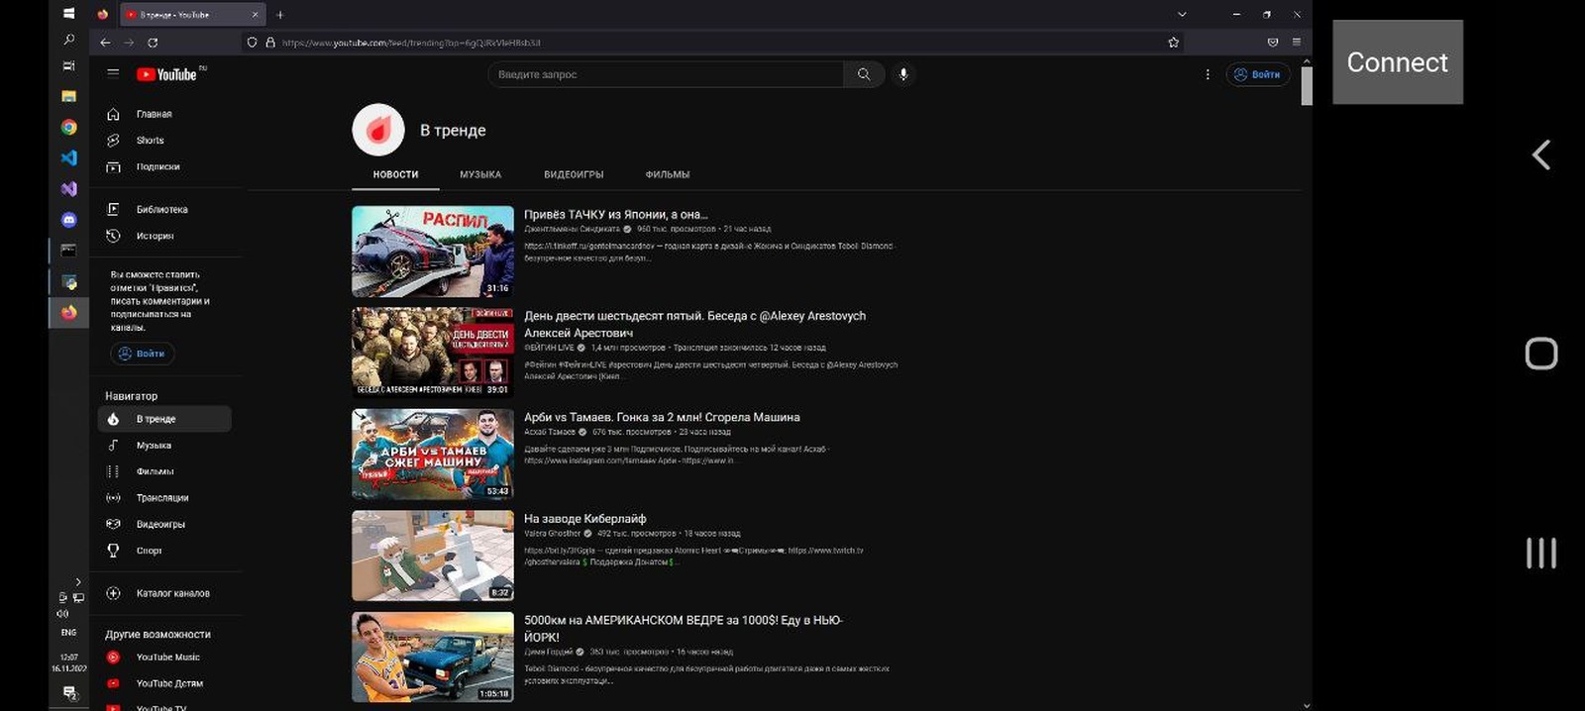Click the sidebar Войти button
This screenshot has width=1585, height=711.
pyautogui.click(x=142, y=354)
